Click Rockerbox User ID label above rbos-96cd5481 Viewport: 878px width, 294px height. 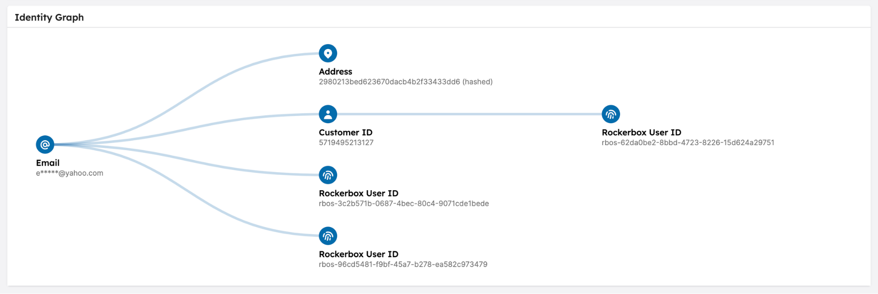click(359, 254)
